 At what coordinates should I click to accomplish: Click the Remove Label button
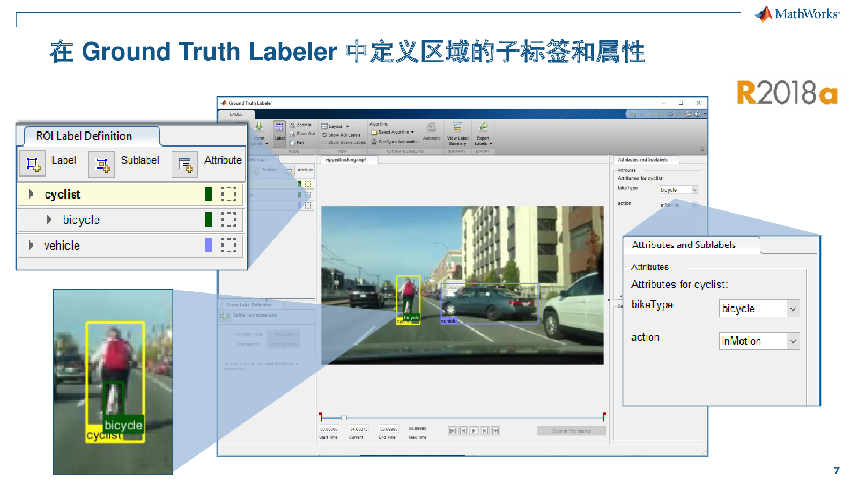[x=284, y=345]
